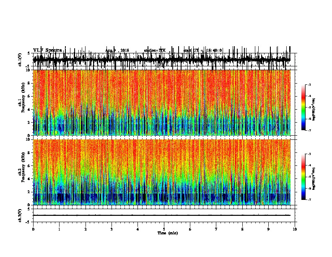Click time axis tick label 4
The height and width of the screenshot is (257, 332).
click(x=138, y=229)
